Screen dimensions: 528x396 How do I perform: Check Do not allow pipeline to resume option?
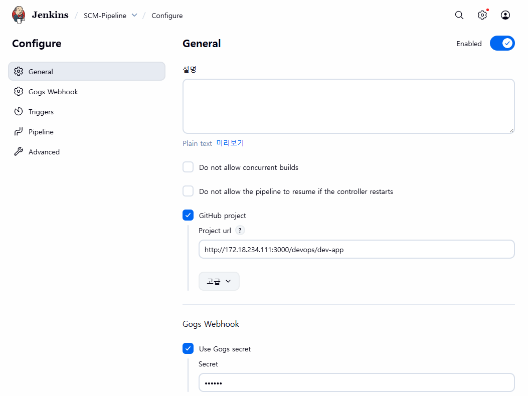click(188, 191)
